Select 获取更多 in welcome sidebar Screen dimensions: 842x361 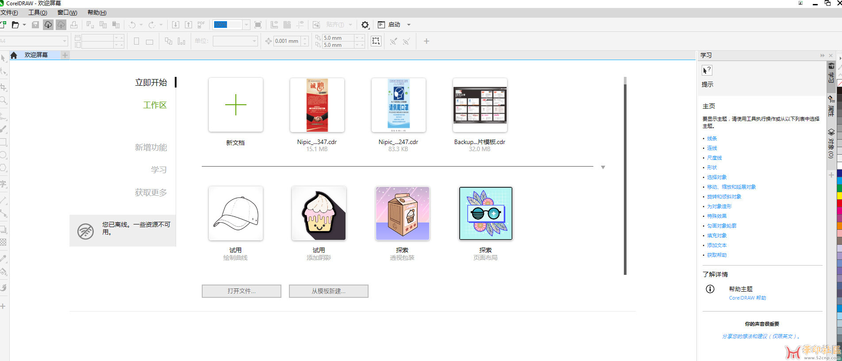pos(151,193)
